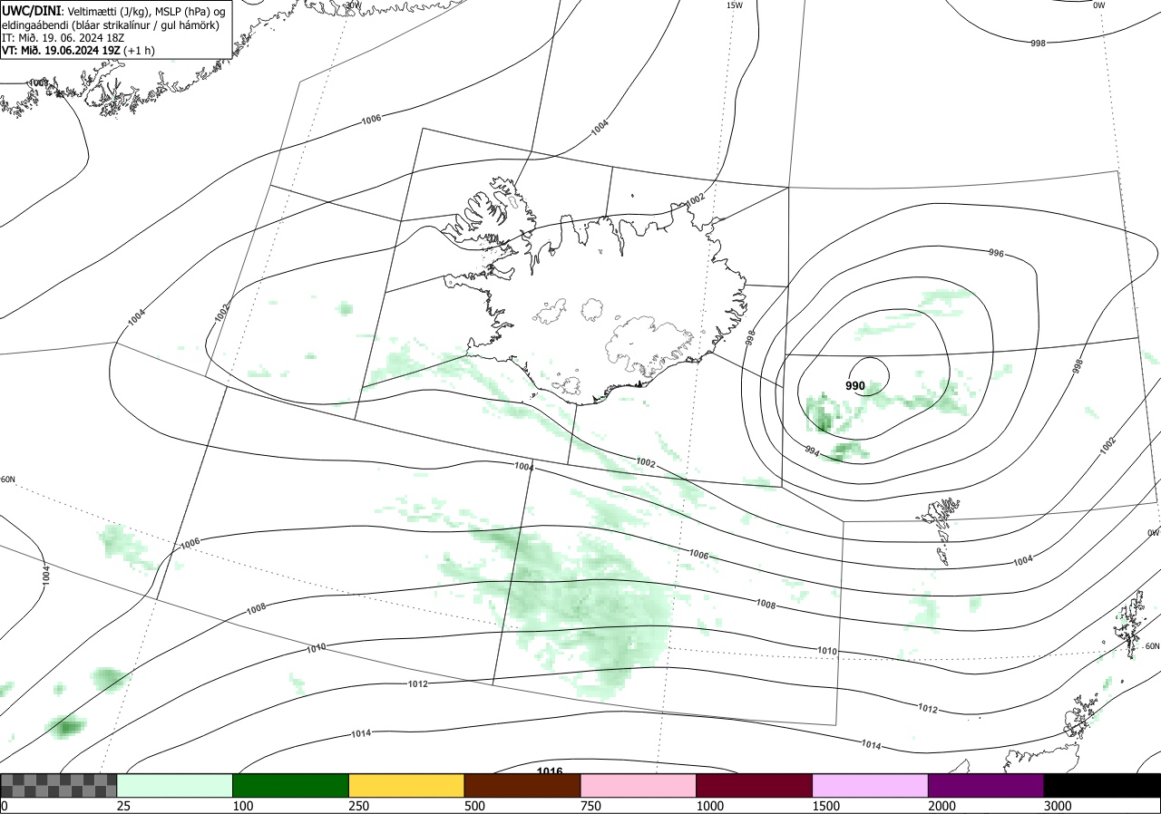
Task: Click the color bar scale value 25
Action: (x=124, y=806)
